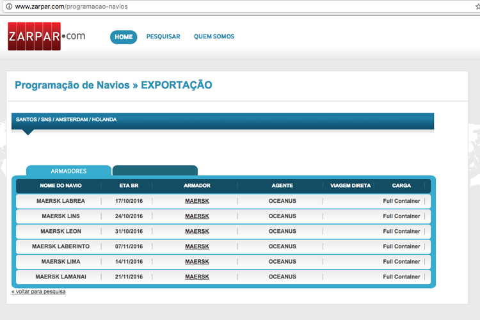
Task: Click ETA date 24/10/2016
Action: click(x=129, y=216)
